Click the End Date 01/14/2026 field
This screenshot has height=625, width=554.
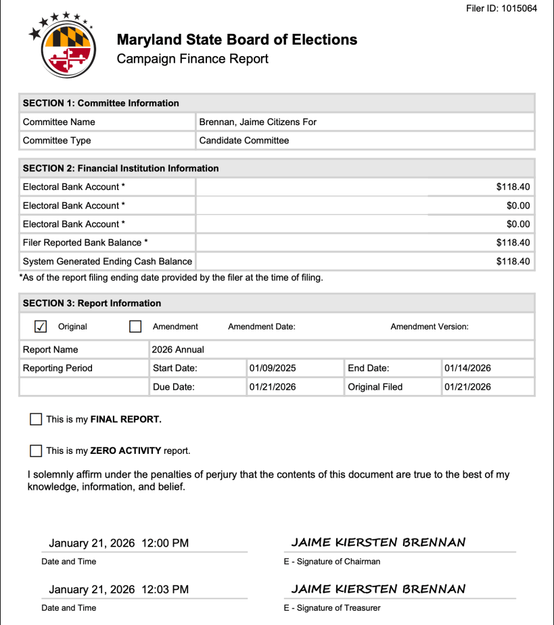pyautogui.click(x=487, y=369)
